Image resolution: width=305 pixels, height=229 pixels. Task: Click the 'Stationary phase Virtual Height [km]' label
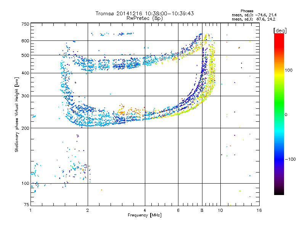[x=17, y=114]
